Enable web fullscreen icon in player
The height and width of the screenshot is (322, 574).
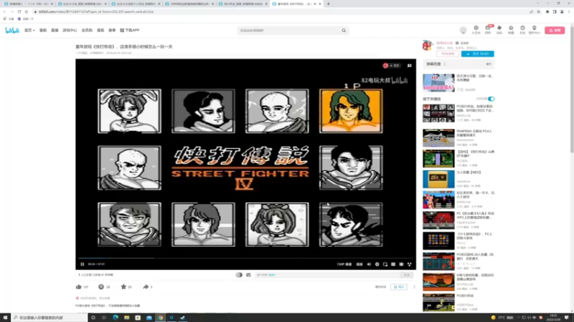pos(401,264)
